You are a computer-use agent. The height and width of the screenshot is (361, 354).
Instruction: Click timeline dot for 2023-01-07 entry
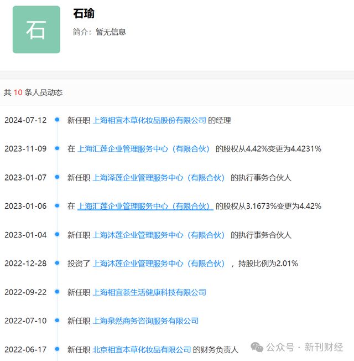[x=57, y=177]
